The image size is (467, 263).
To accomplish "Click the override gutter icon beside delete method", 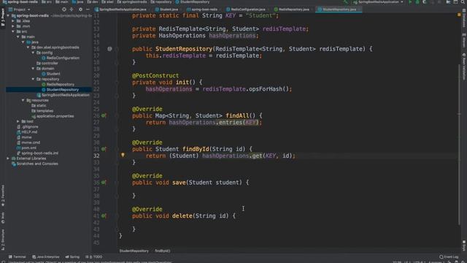I will tap(104, 216).
